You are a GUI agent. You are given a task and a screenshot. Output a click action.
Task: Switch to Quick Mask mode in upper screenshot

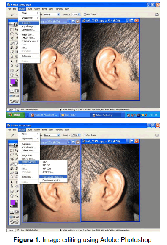(x=16, y=91)
